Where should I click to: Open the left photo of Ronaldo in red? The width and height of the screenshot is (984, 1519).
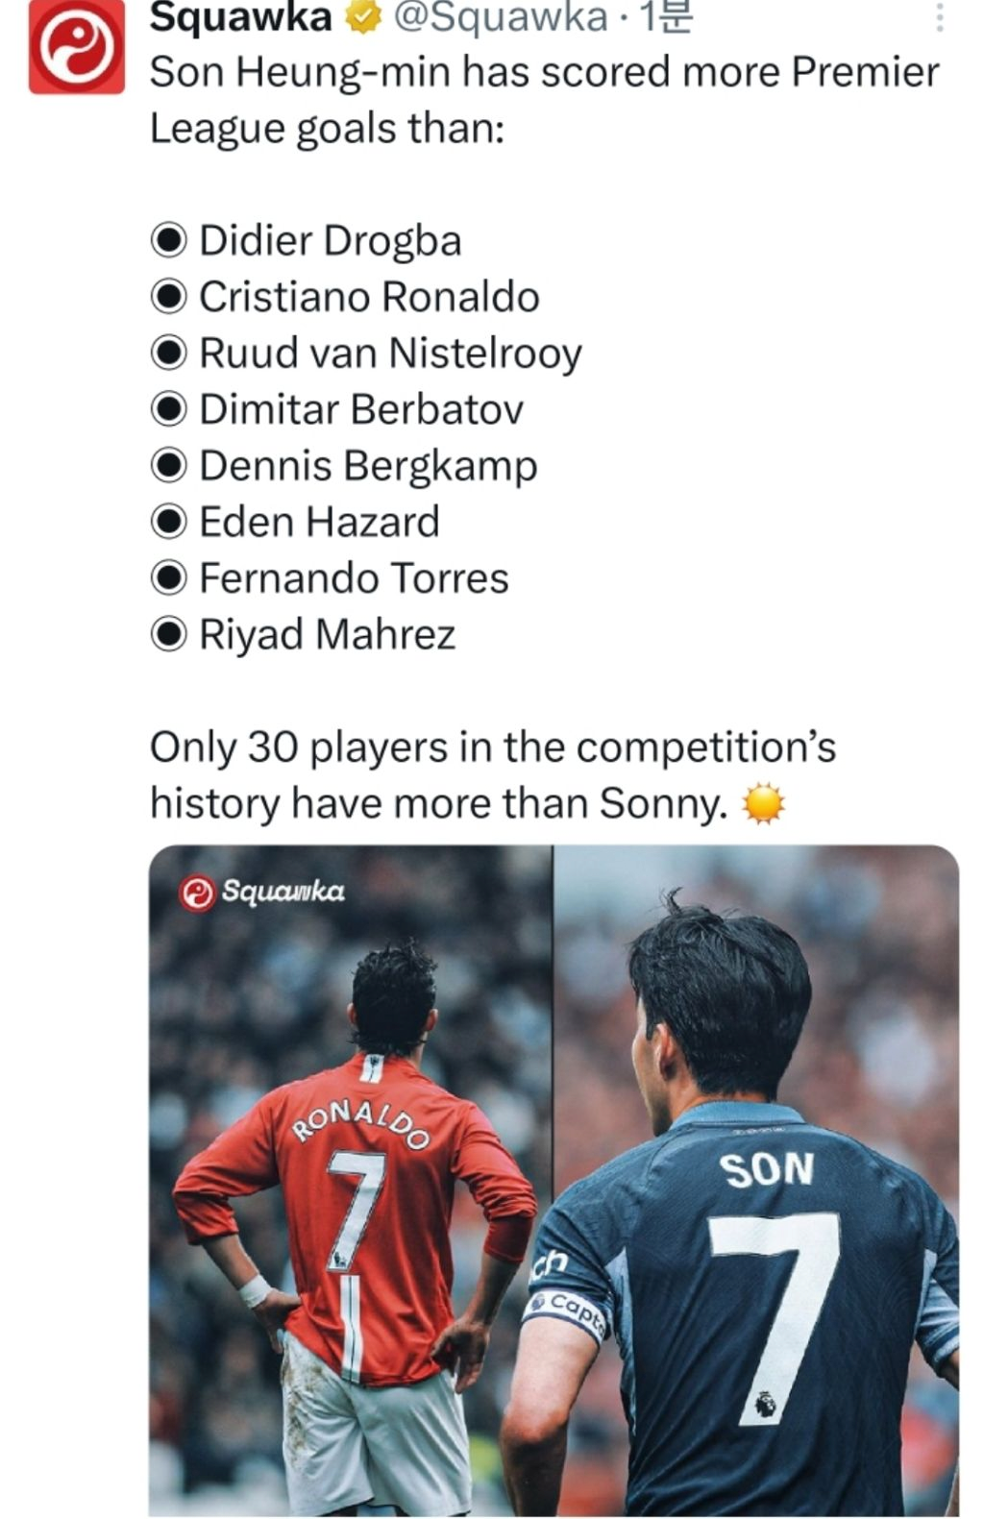pyautogui.click(x=351, y=1180)
